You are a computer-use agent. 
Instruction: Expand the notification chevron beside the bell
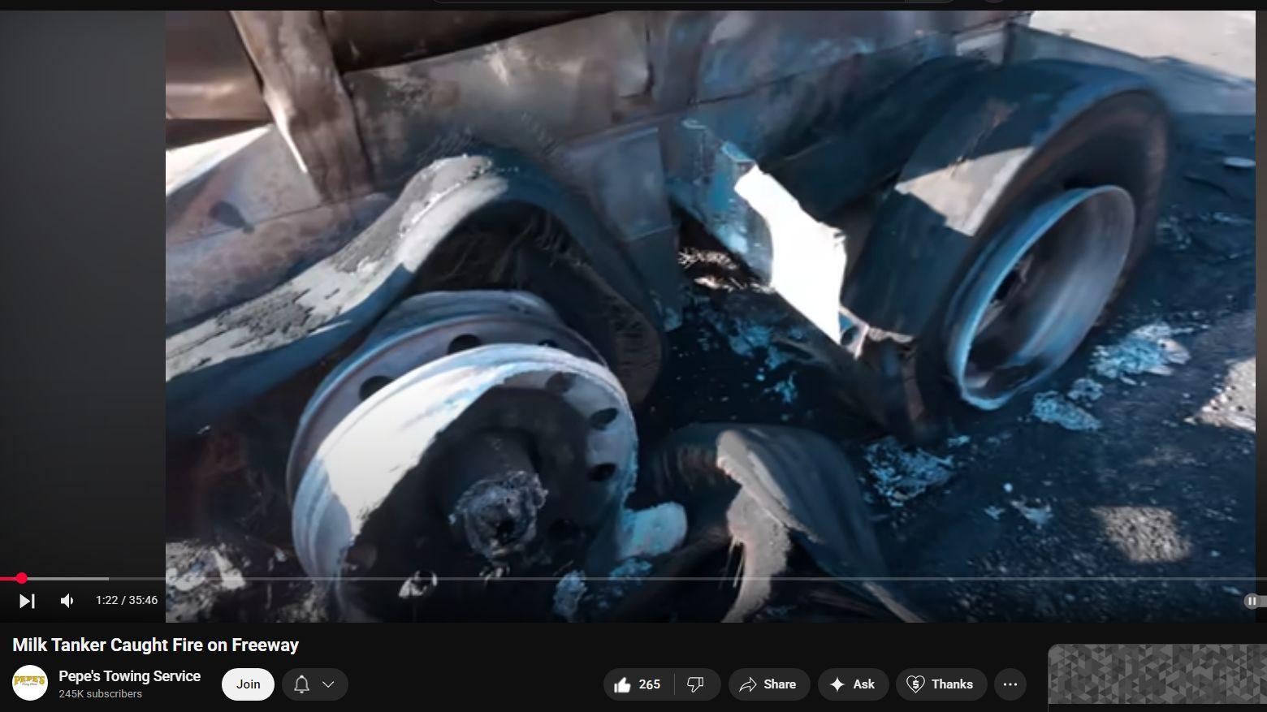coord(329,684)
